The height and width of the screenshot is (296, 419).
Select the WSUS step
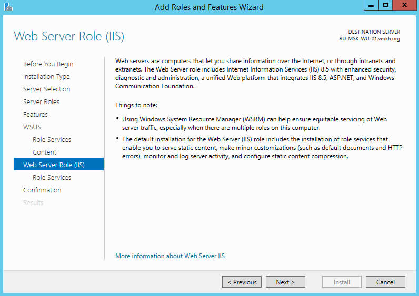(32, 127)
